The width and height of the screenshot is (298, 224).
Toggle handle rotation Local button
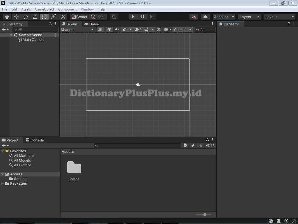pyautogui.click(x=98, y=17)
